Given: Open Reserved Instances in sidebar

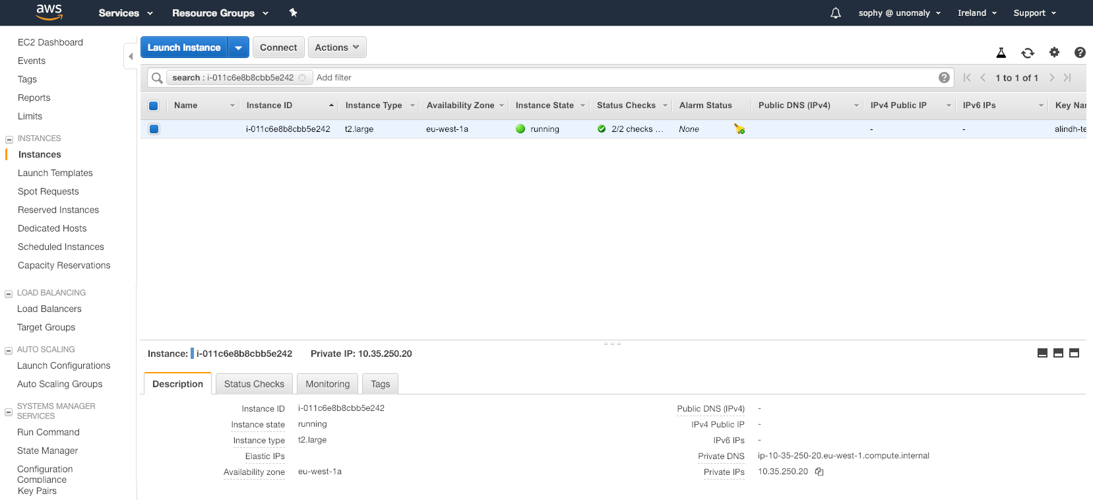Looking at the screenshot, I should point(58,210).
